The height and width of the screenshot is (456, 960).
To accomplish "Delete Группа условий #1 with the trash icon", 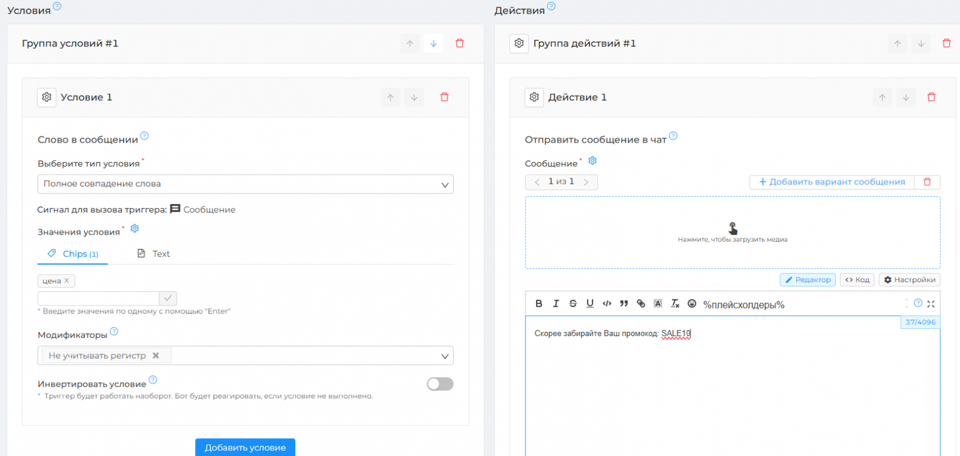I will click(460, 43).
